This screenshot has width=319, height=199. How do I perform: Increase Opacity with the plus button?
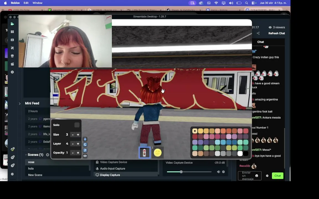click(78, 153)
